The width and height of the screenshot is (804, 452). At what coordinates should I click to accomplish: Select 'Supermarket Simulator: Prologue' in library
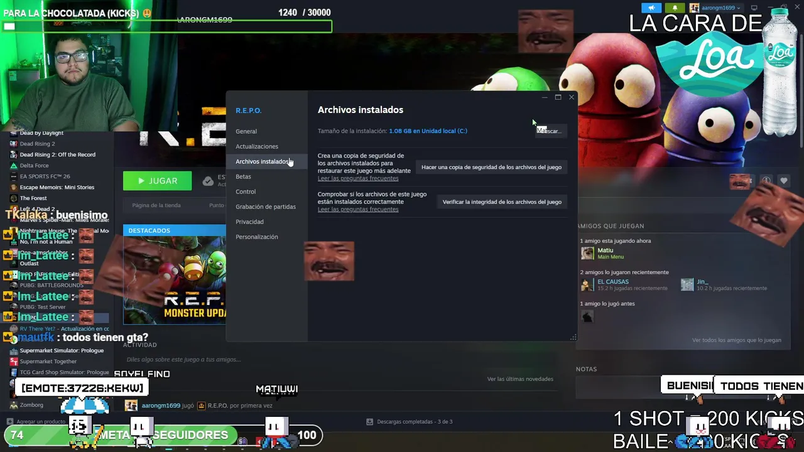pyautogui.click(x=62, y=351)
